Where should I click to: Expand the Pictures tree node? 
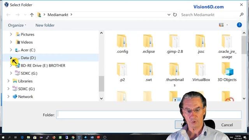tap(11, 34)
